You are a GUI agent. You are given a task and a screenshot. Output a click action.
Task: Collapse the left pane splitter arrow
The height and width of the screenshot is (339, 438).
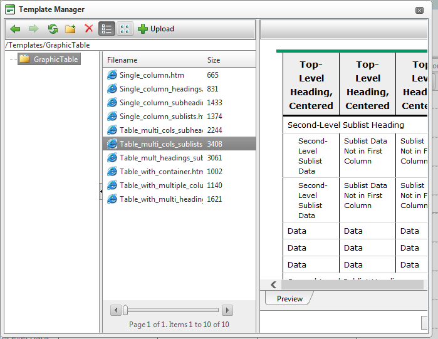point(101,192)
